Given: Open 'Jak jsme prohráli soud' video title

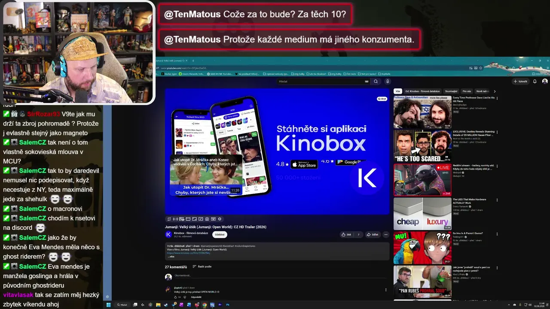Looking at the screenshot, I should [x=471, y=269].
